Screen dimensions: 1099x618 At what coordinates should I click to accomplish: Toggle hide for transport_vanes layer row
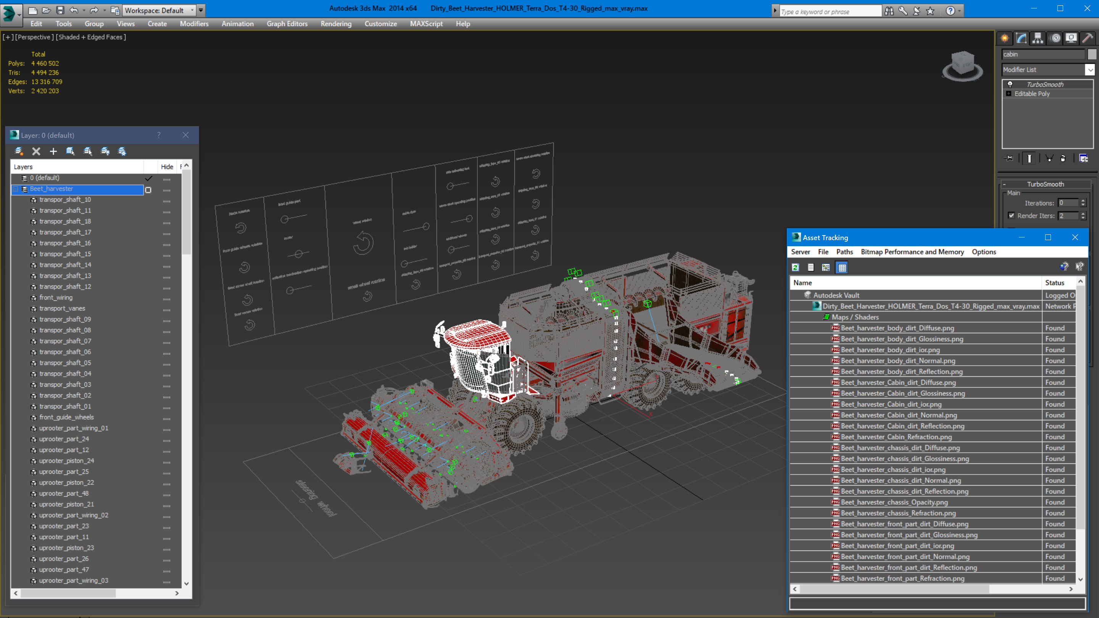coord(167,310)
